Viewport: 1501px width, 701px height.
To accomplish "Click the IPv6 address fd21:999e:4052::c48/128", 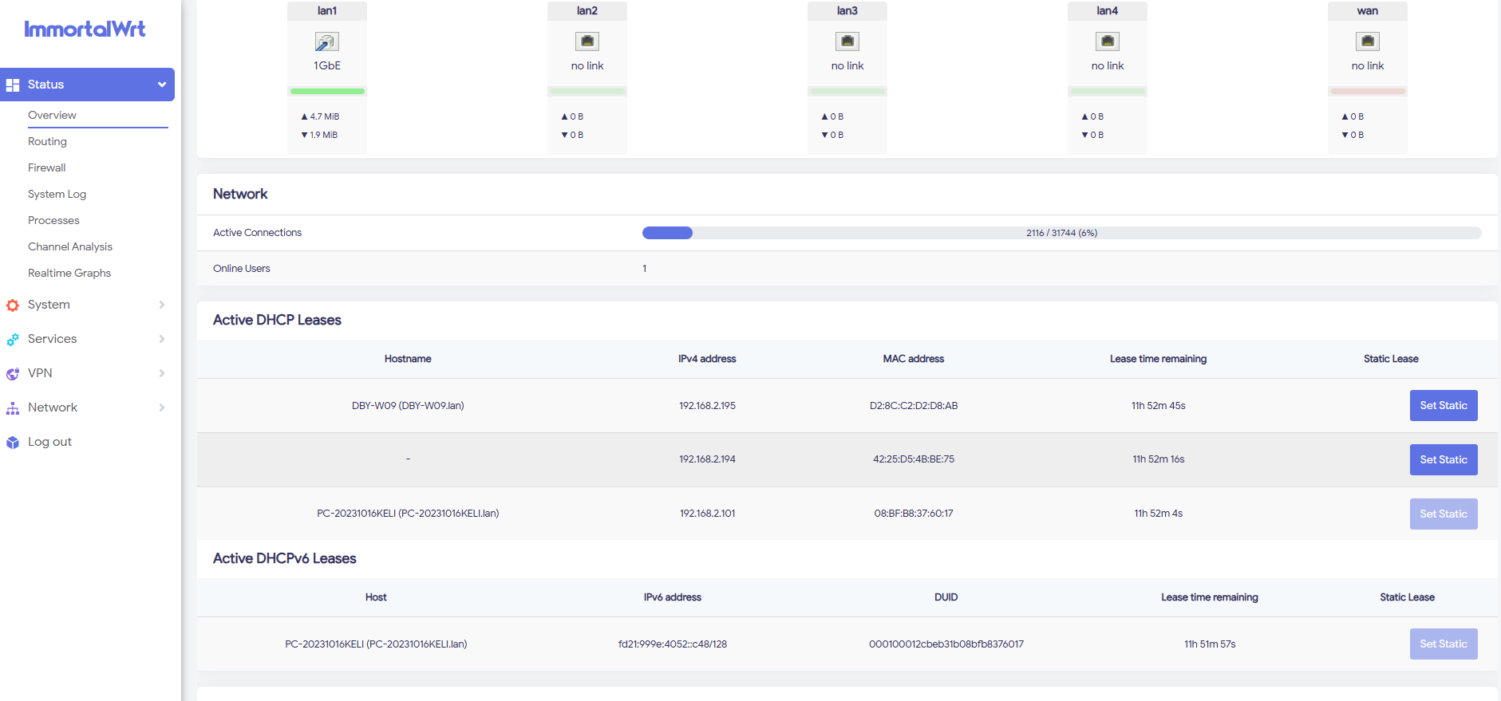I will pyautogui.click(x=673, y=644).
